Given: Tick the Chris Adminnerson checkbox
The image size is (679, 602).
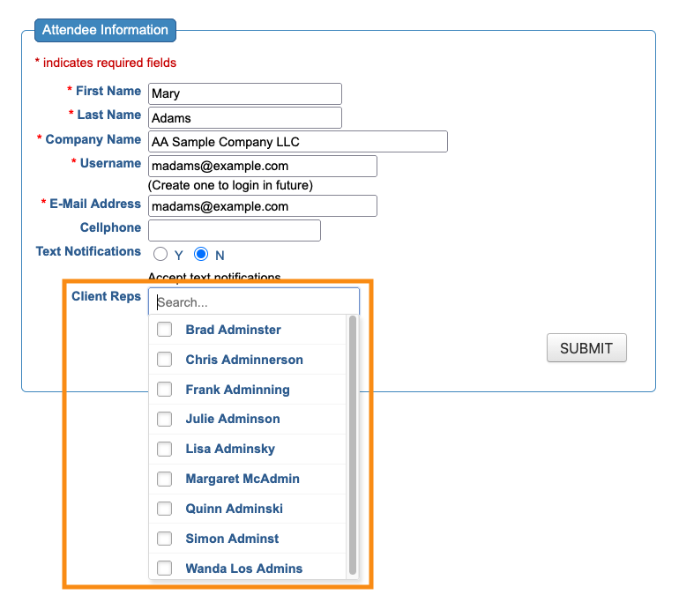Looking at the screenshot, I should coord(164,360).
